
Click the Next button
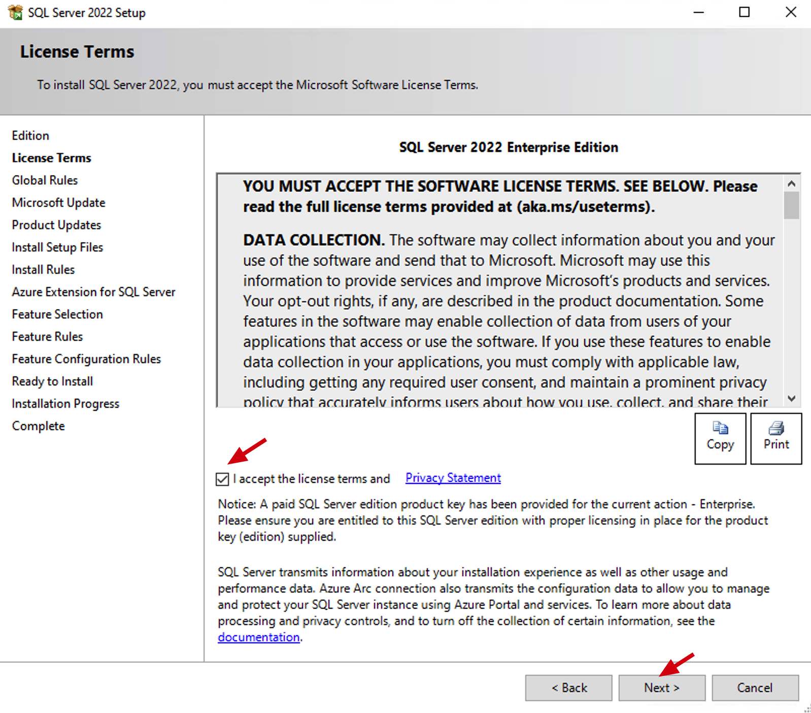[x=662, y=688]
